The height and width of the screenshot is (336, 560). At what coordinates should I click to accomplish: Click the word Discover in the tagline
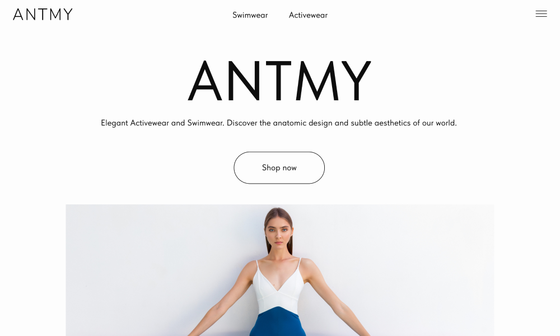(242, 123)
